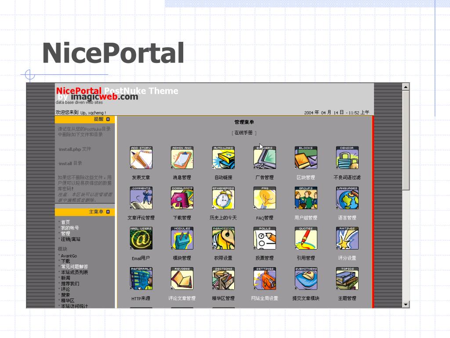The height and width of the screenshot is (338, 450).
Task: Open the Sections boxes icon
Action: coord(223,278)
